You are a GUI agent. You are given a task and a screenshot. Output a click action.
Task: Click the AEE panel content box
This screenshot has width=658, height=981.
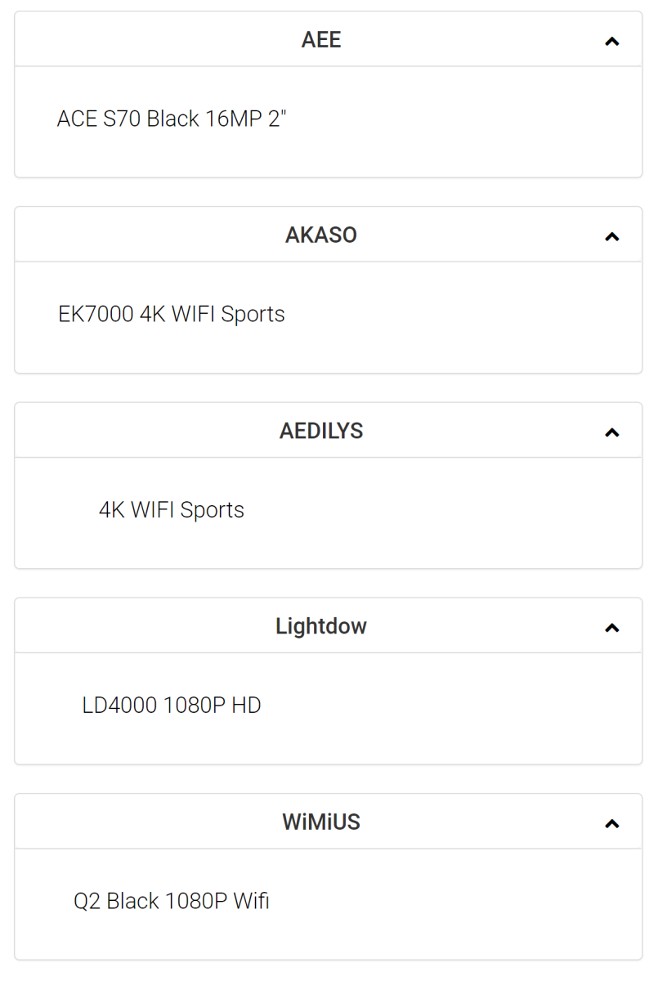pyautogui.click(x=329, y=122)
